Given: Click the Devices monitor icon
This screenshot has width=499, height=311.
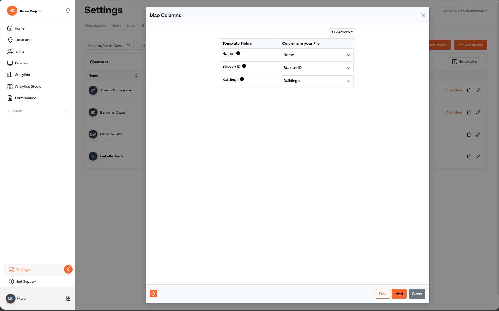Looking at the screenshot, I should click(10, 63).
